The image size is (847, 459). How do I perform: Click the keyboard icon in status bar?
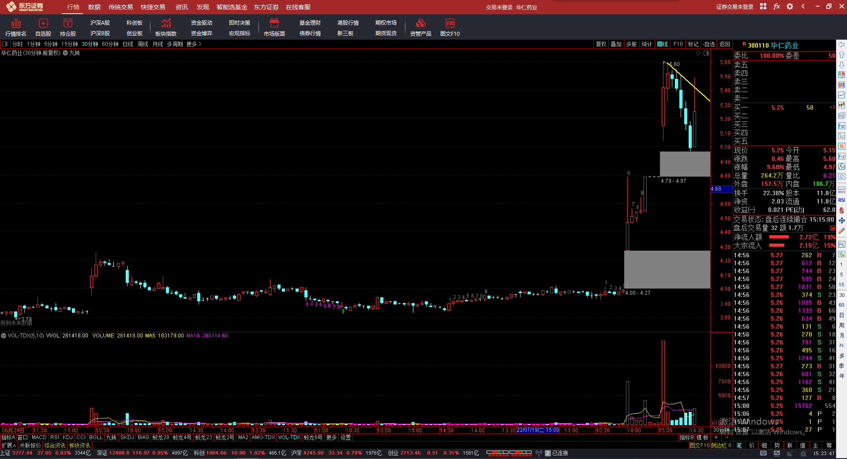[x=764, y=453]
